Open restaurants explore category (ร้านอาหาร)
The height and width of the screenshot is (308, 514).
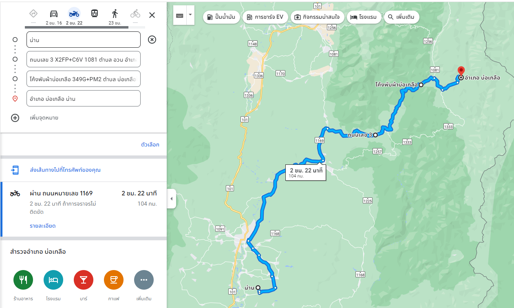(x=23, y=280)
